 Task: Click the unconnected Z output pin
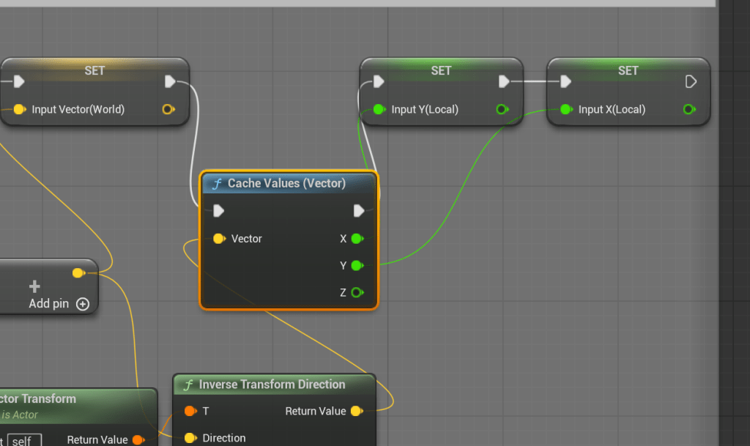pyautogui.click(x=357, y=293)
